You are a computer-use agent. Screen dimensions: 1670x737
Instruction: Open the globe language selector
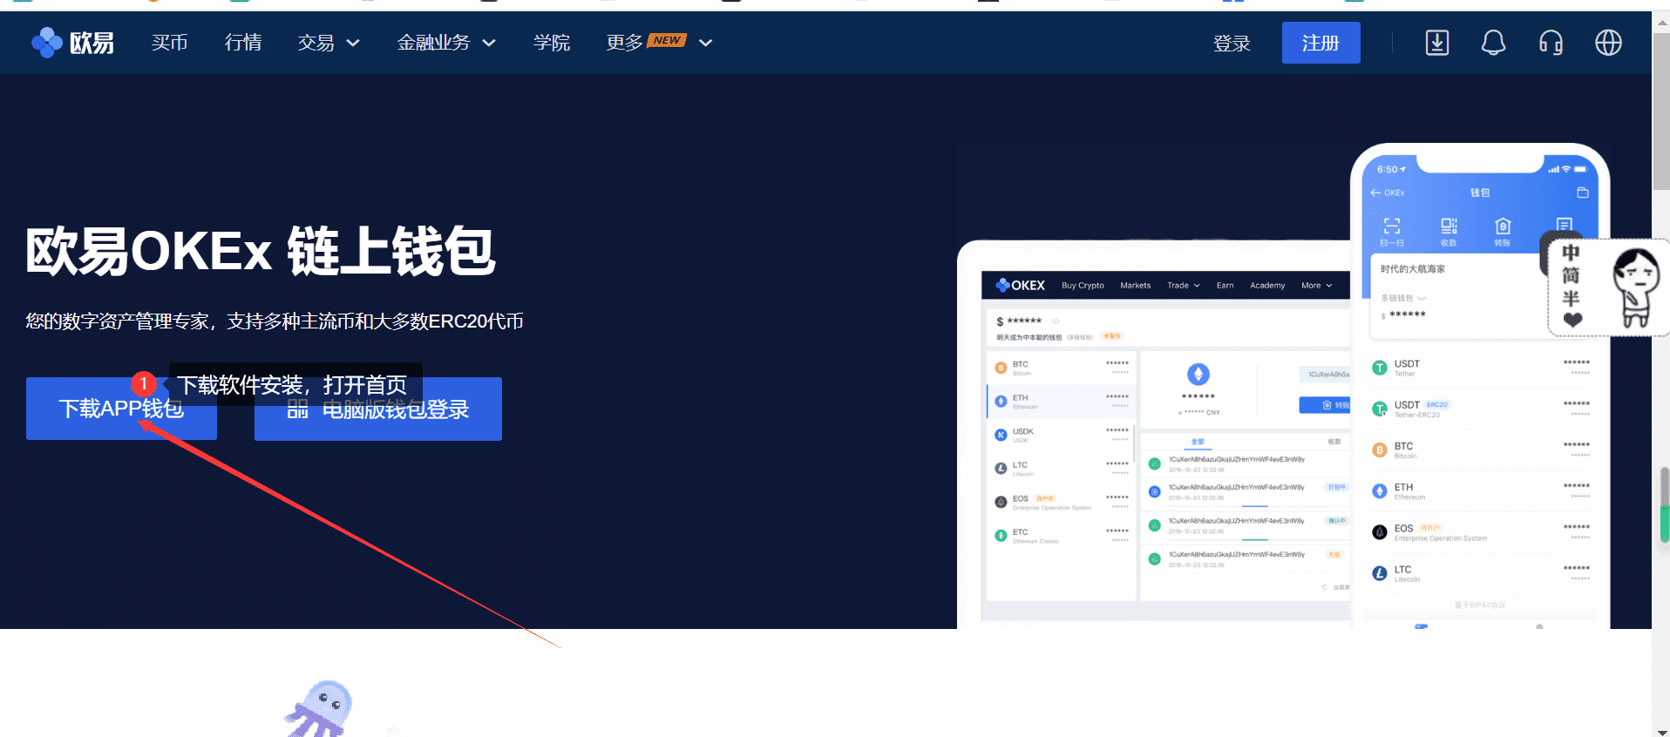coord(1608,43)
